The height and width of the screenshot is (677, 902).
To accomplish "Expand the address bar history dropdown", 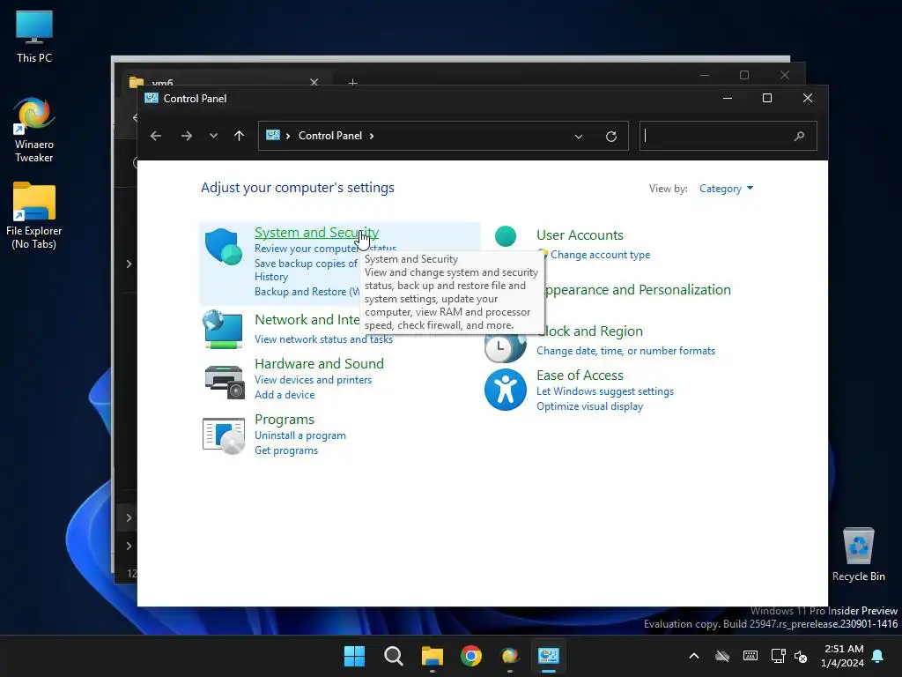I will point(579,137).
